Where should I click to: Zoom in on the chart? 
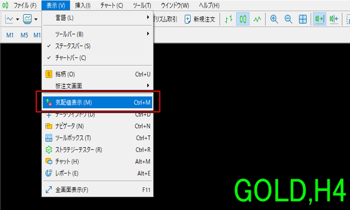click(274, 20)
